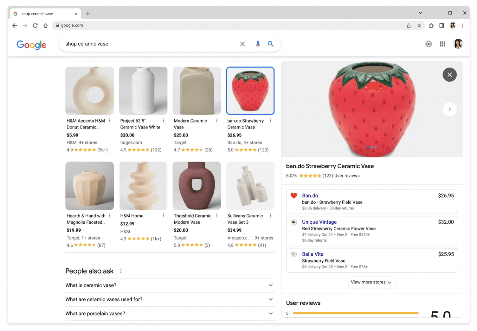Open the Chrome three-dot menu
The height and width of the screenshot is (331, 477).
[463, 26]
